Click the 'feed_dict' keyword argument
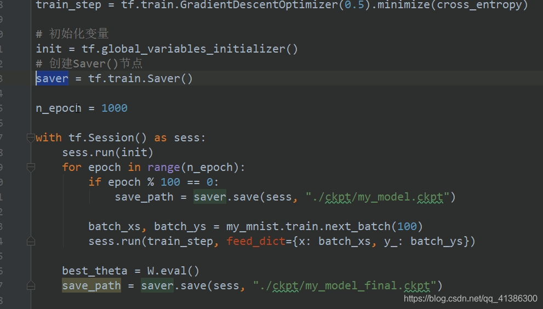Screen dimensions: 543x309 pyautogui.click(x=256, y=242)
